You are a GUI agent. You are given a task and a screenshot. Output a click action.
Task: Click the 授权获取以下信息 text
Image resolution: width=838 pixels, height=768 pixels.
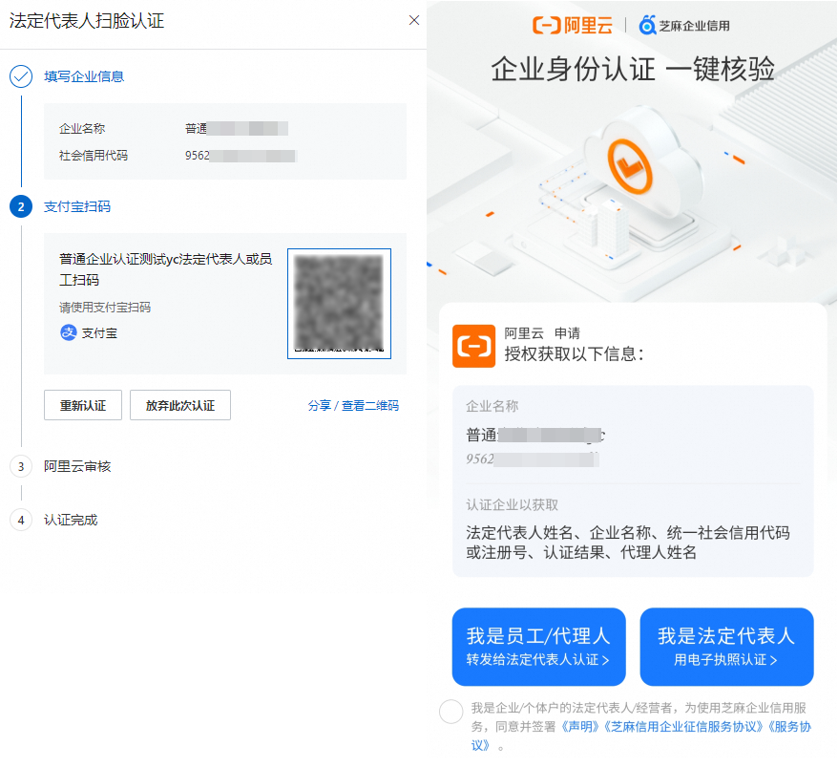575,353
